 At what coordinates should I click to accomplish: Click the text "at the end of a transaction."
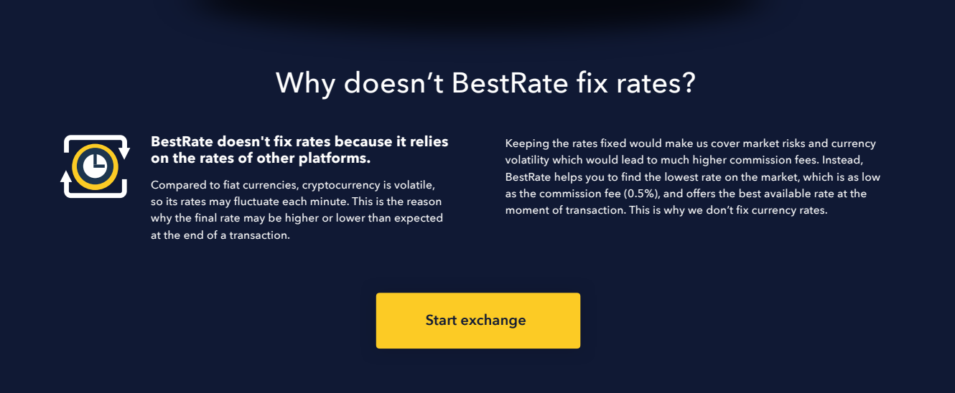pyautogui.click(x=220, y=235)
